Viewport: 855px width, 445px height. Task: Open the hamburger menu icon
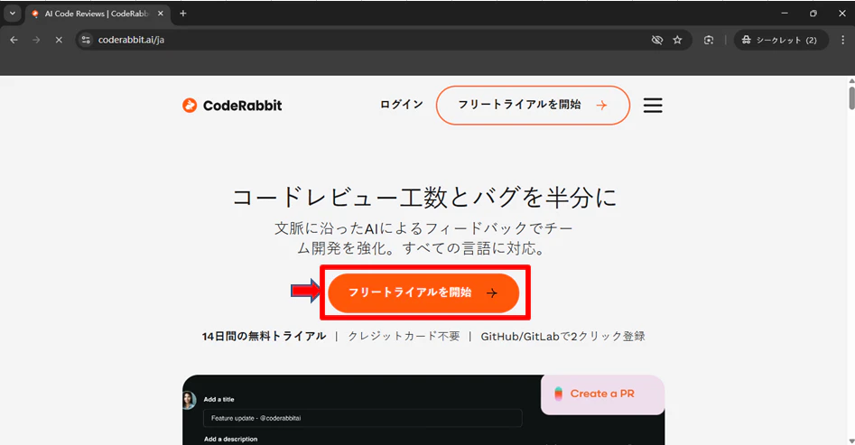pos(653,106)
